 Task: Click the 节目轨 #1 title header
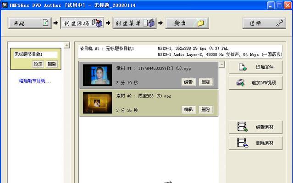coord(107,48)
